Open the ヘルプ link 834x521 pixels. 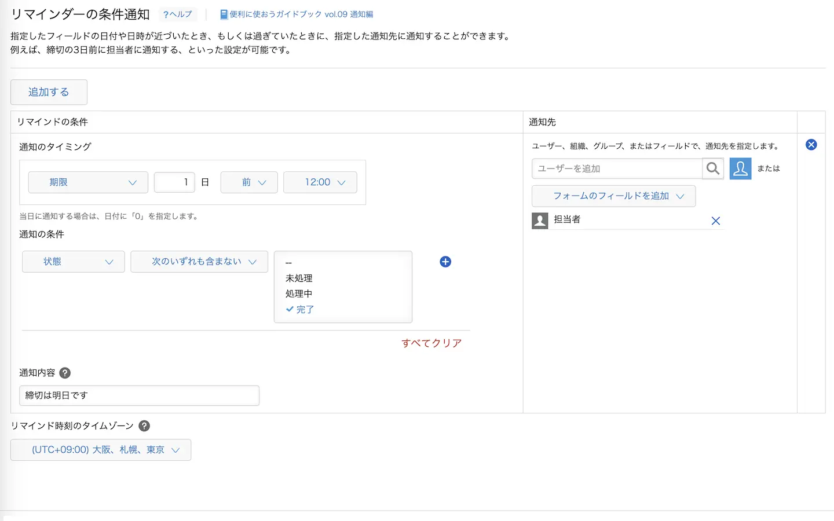[178, 14]
